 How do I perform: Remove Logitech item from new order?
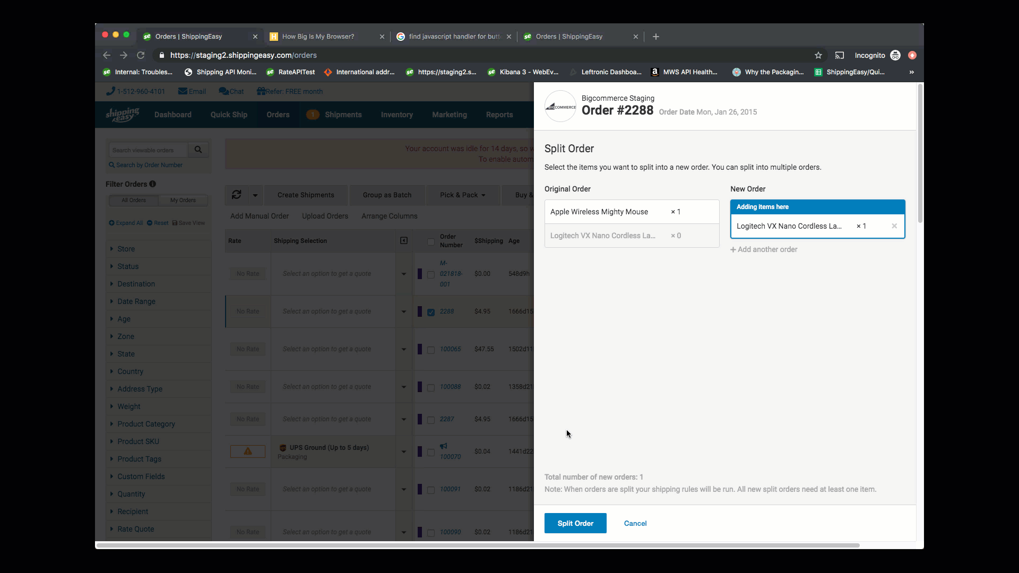pyautogui.click(x=894, y=226)
